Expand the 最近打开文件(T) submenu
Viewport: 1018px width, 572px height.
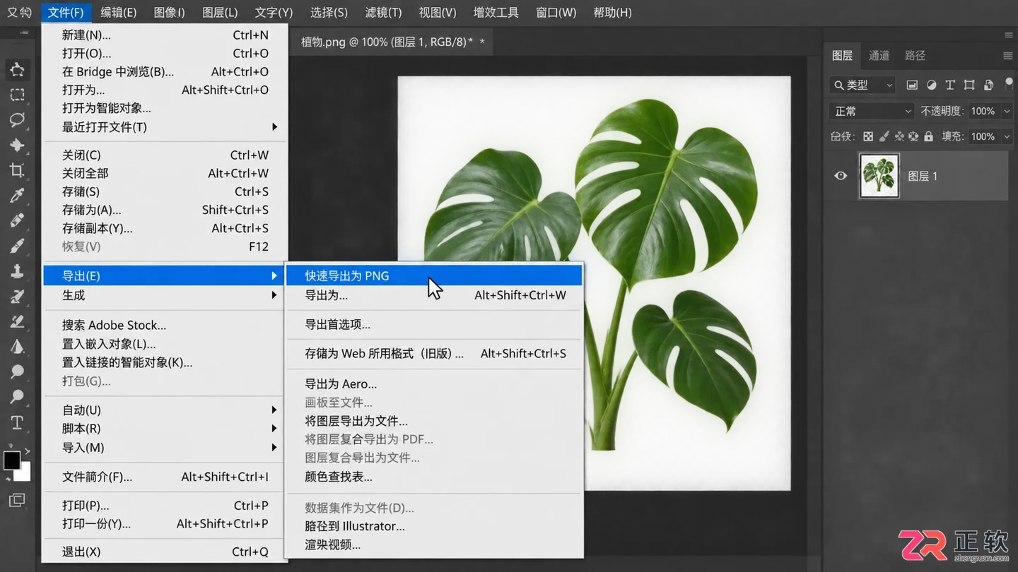(165, 127)
